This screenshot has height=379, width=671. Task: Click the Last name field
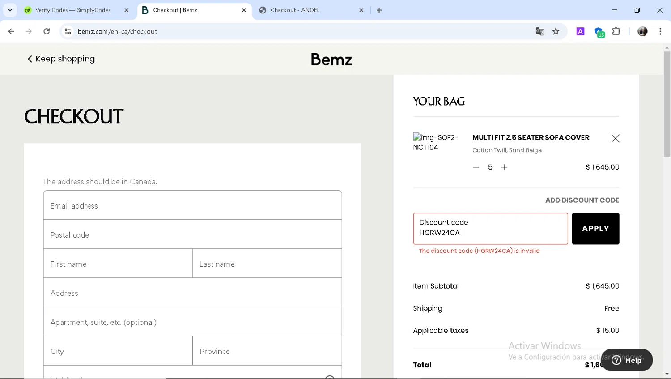click(x=267, y=264)
